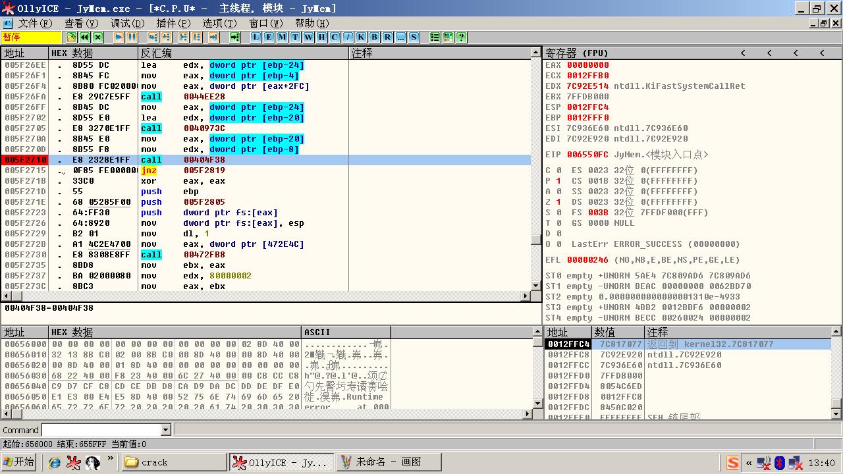
Task: Expand quick launch overflow chevron in taskbar
Action: 111,459
